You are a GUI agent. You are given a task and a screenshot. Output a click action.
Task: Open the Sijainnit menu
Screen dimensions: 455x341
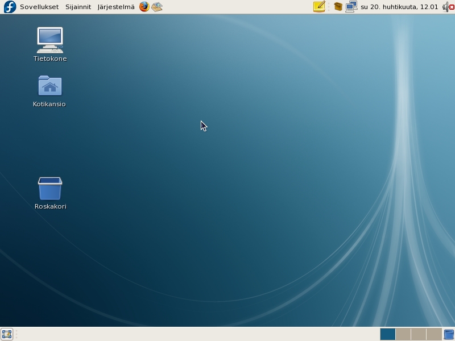[78, 7]
